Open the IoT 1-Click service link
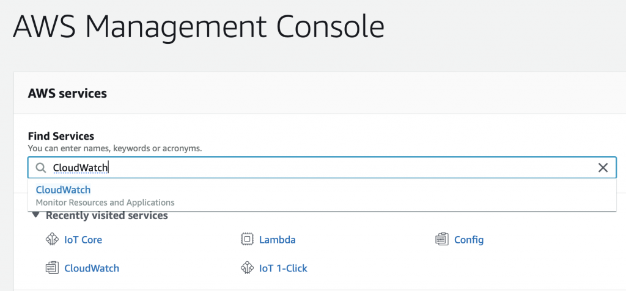The height and width of the screenshot is (291, 626). coord(284,268)
